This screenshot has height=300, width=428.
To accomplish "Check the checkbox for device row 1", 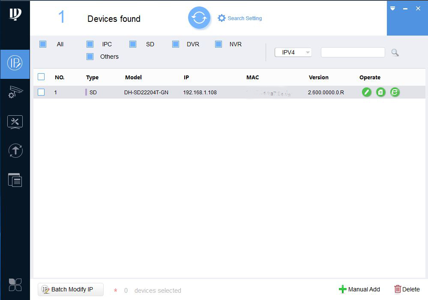I will [41, 92].
